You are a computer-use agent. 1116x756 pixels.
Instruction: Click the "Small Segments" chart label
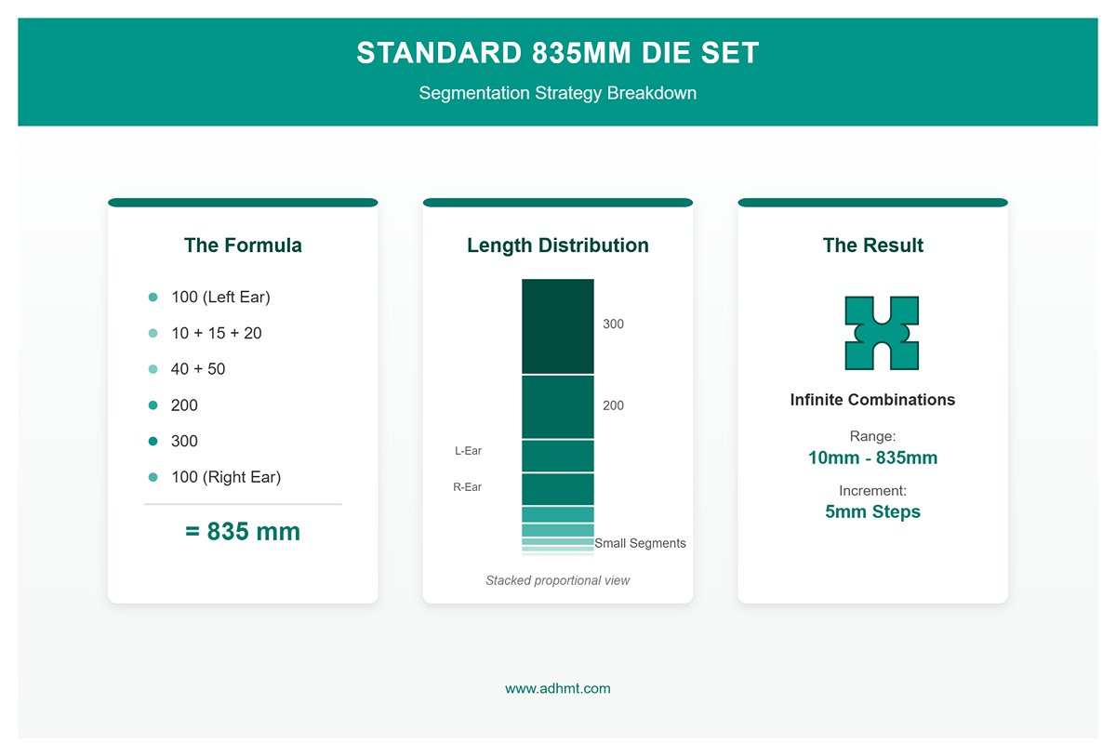[x=640, y=543]
